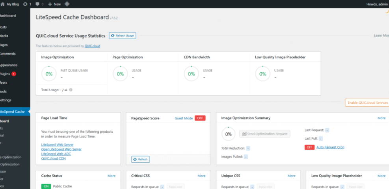Click the info icon beside Total Usage
The width and height of the screenshot is (389, 189).
(71, 90)
